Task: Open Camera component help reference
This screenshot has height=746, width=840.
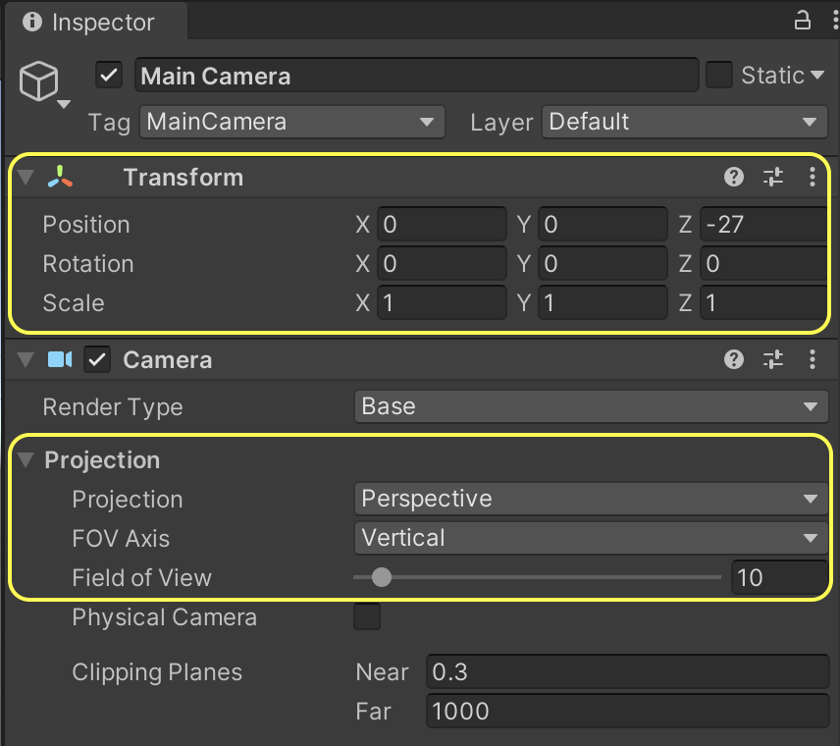Action: tap(733, 360)
